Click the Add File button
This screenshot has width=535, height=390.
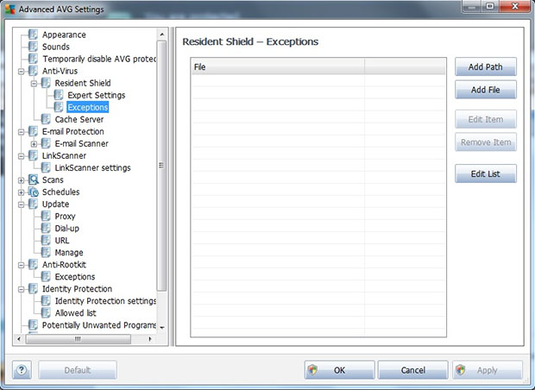click(486, 90)
